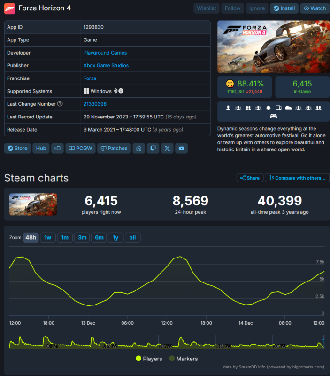The image size is (330, 376).
Task: Click the Steam Deck compatibility icon
Action: (x=115, y=91)
